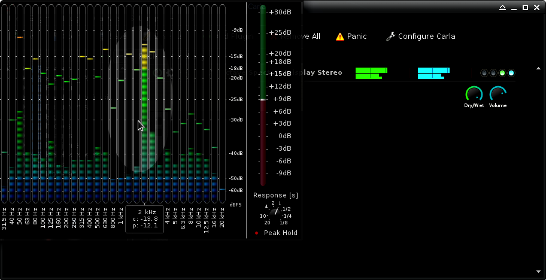Screen dimensions: 546x280
Task: Click the 20 kHz frequency label
Action: pos(222,218)
